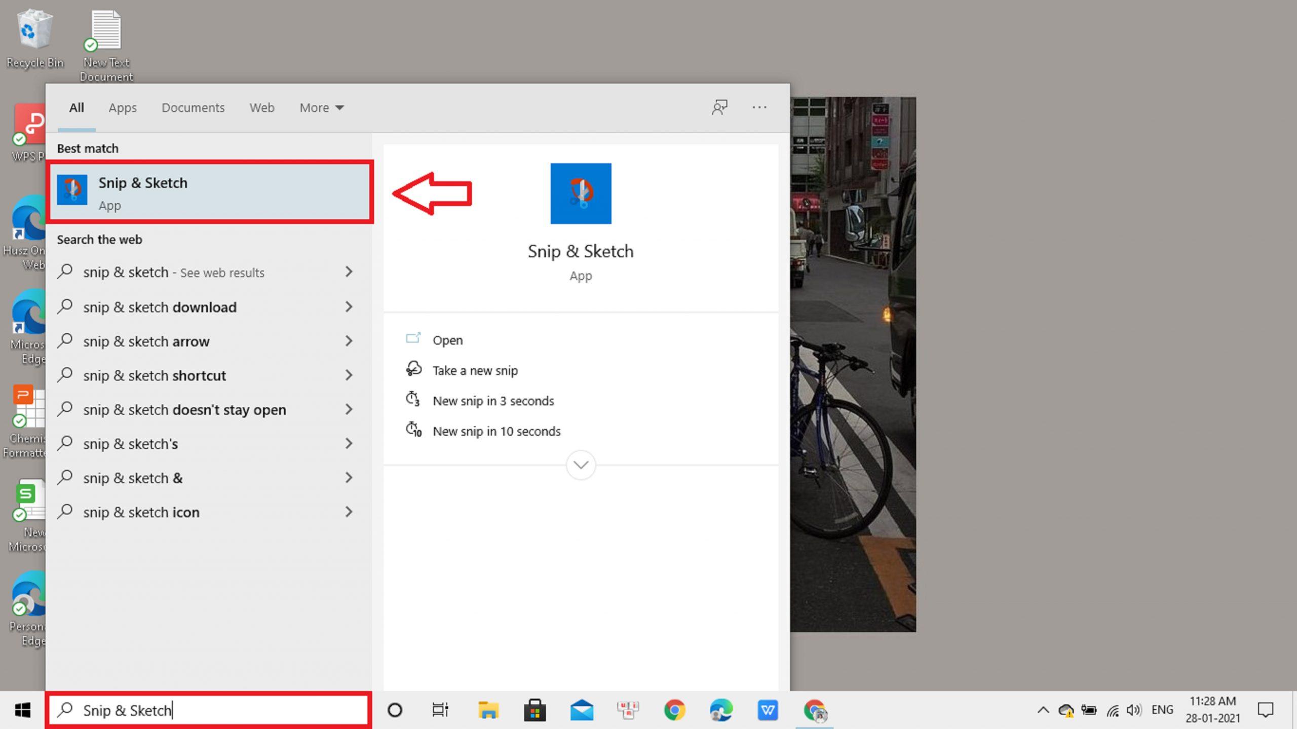This screenshot has width=1297, height=729.
Task: Choose New snip in 3 seconds
Action: 493,401
